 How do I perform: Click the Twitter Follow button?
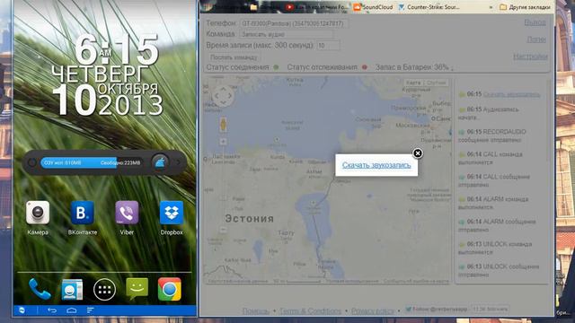436,309
